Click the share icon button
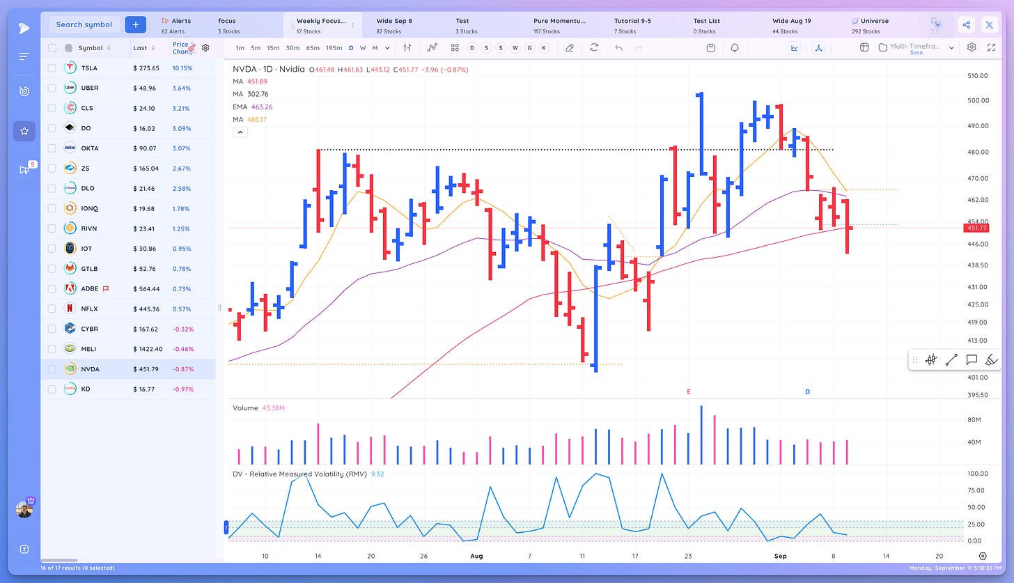Screen dimensions: 1014x583 click(967, 25)
